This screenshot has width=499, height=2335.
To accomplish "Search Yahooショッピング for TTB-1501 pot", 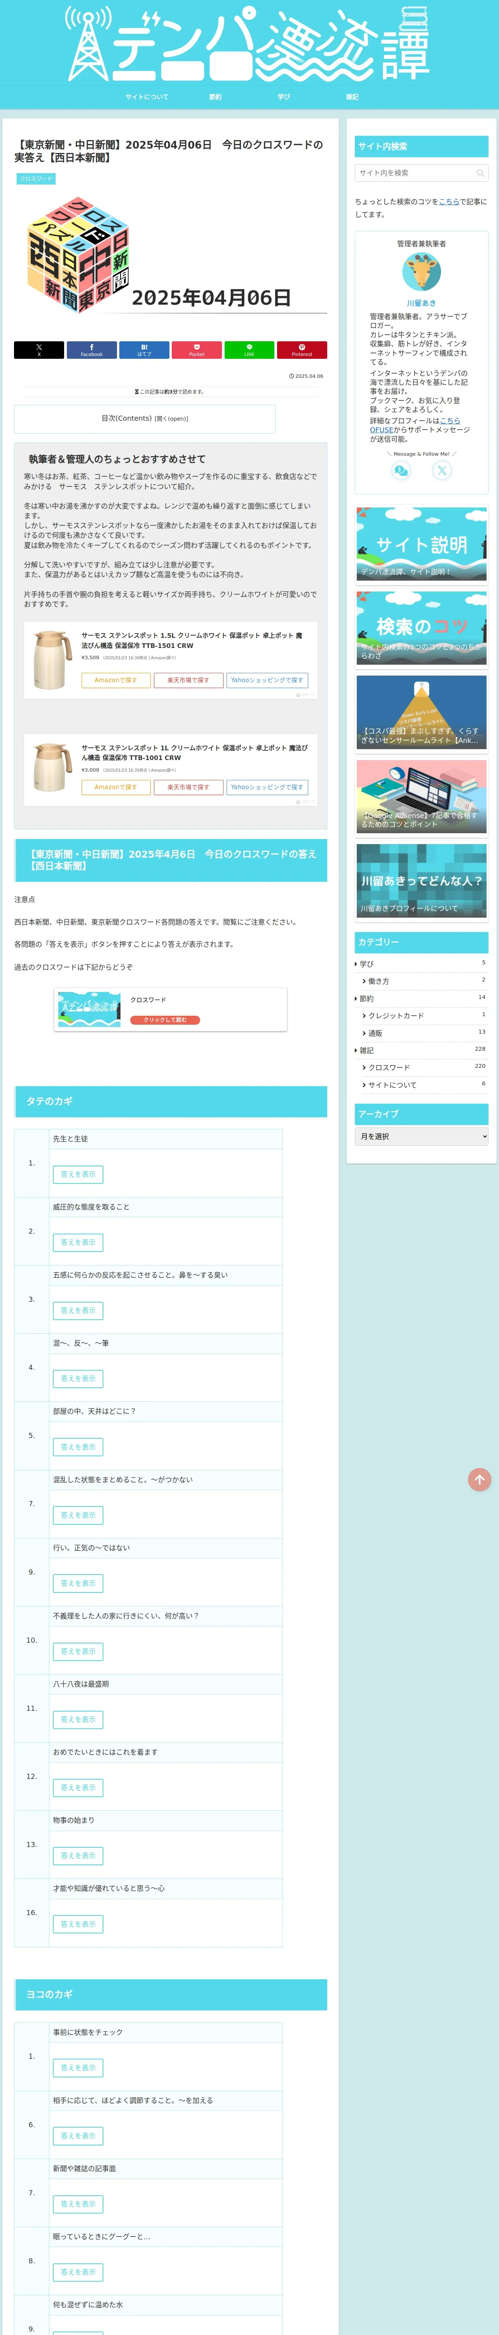I will (x=267, y=680).
